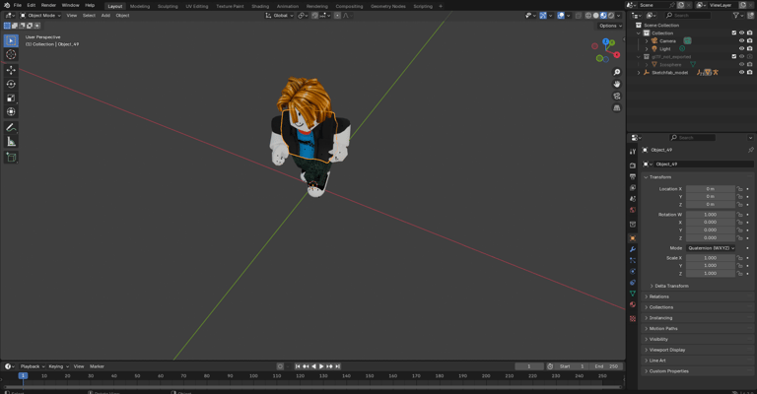Disable Sketchfab_model in renders
The image size is (757, 394).
(750, 72)
